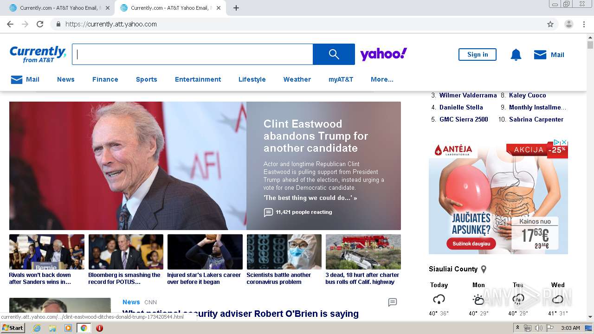Open media player taskbar icon
The width and height of the screenshot is (594, 334).
68,328
